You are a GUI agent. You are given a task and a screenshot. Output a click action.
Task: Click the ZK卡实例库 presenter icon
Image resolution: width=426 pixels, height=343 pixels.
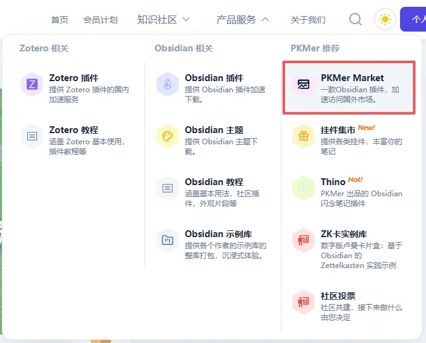click(304, 240)
